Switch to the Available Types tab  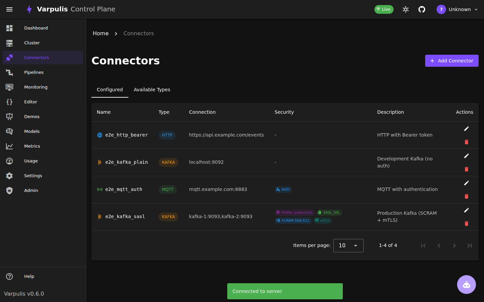152,90
